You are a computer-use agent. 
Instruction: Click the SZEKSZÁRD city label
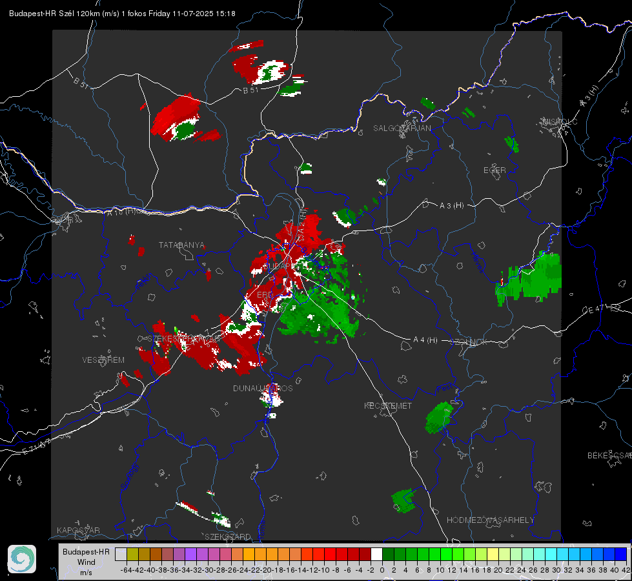227,536
